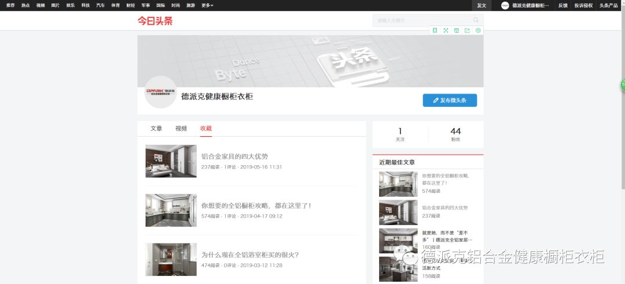The width and height of the screenshot is (625, 284).
Task: Open the DPARK profile avatar picture
Action: (160, 92)
